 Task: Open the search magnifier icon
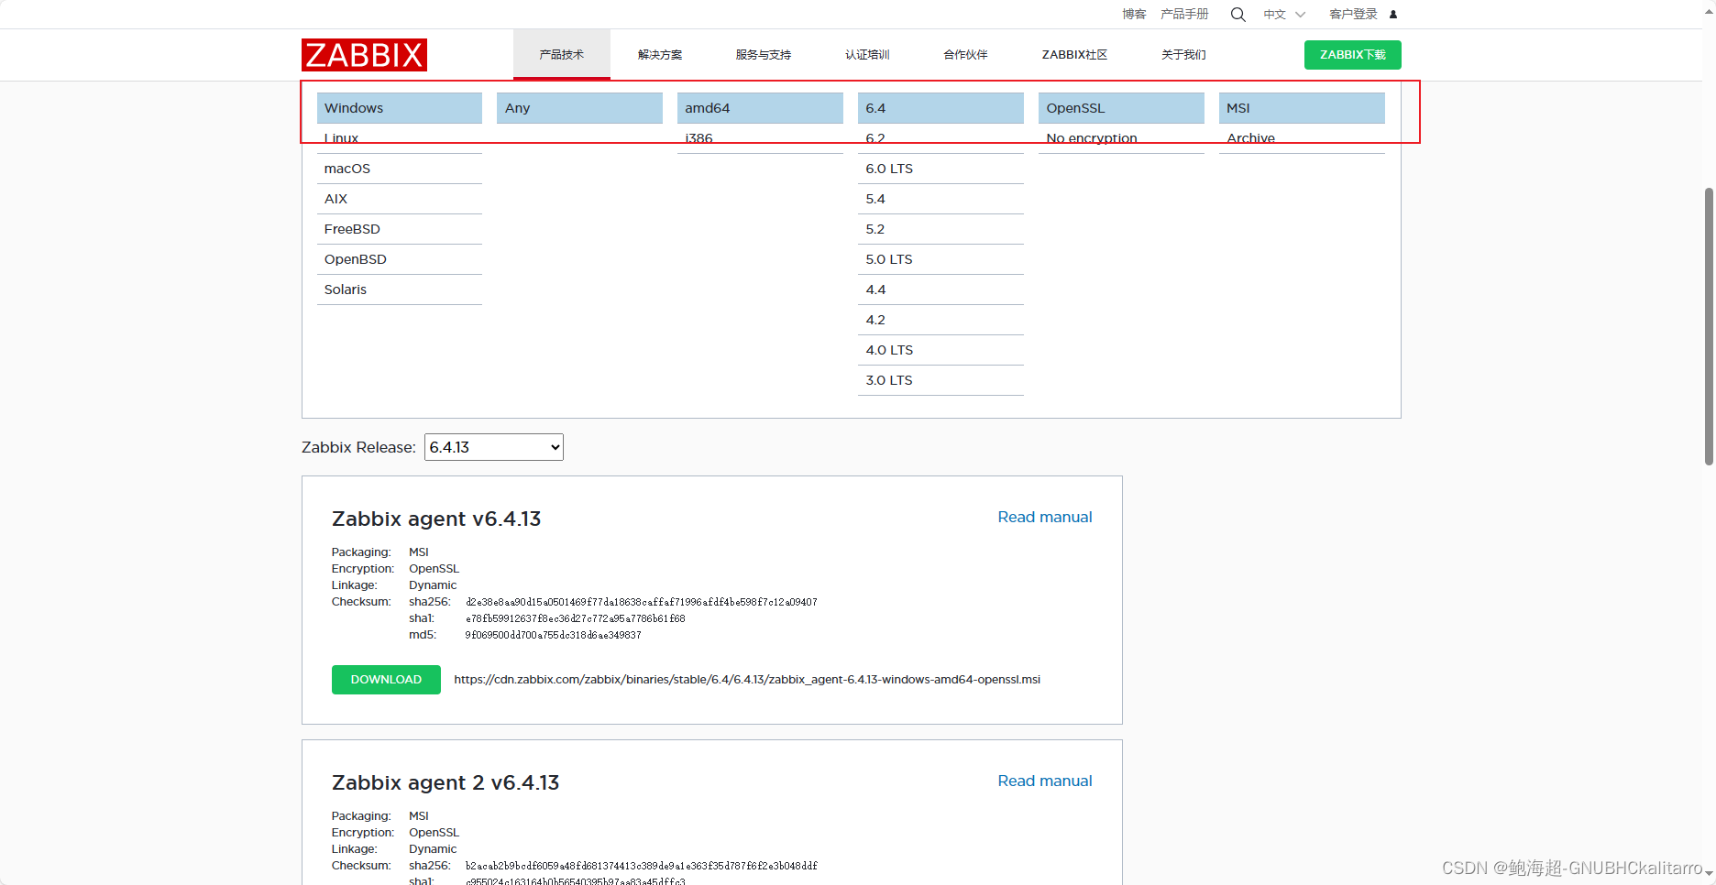tap(1237, 15)
